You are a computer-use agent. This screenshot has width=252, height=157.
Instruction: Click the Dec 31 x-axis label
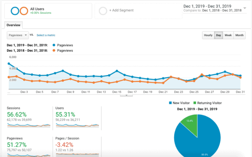click(x=240, y=92)
